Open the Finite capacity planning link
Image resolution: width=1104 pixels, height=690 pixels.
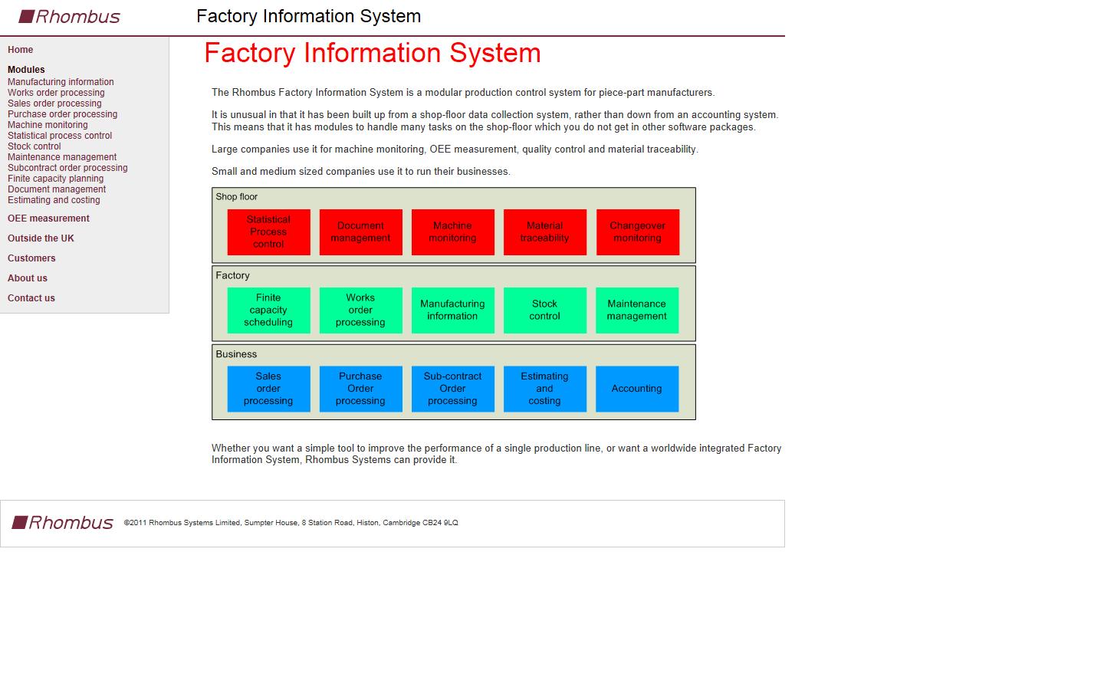pos(55,179)
